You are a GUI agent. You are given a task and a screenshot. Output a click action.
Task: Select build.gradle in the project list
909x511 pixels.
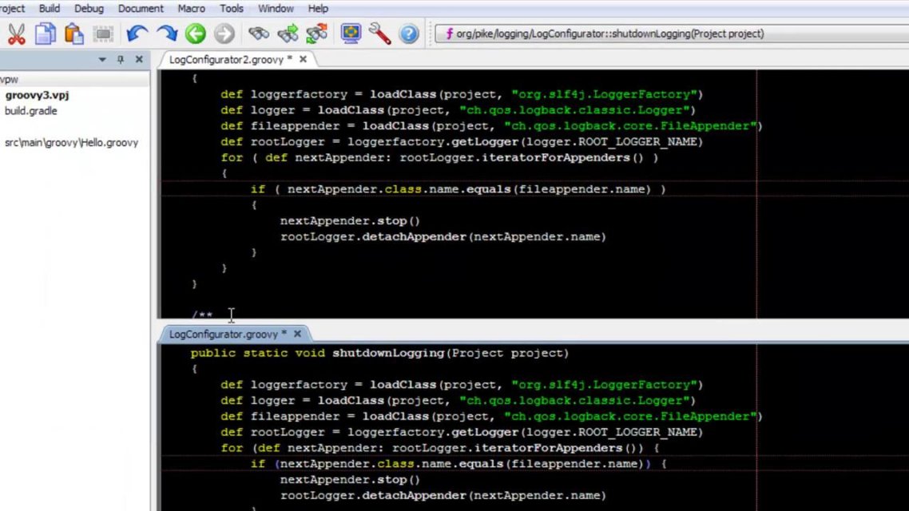coord(32,111)
